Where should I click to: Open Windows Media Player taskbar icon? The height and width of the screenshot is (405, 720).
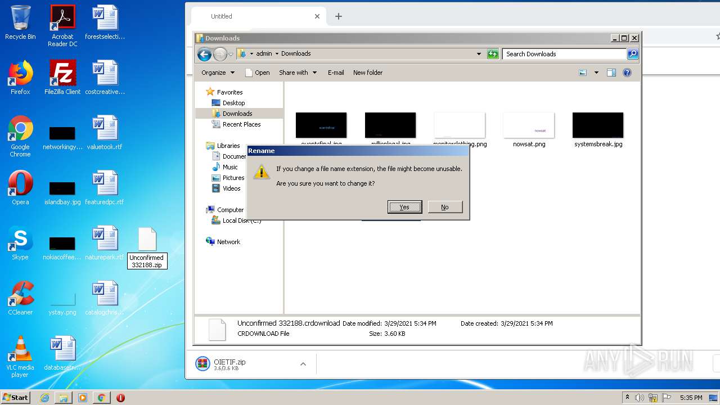pos(83,398)
